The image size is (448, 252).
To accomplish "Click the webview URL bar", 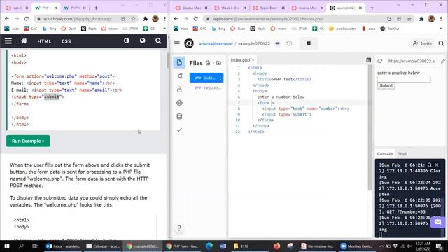I will [x=412, y=61].
